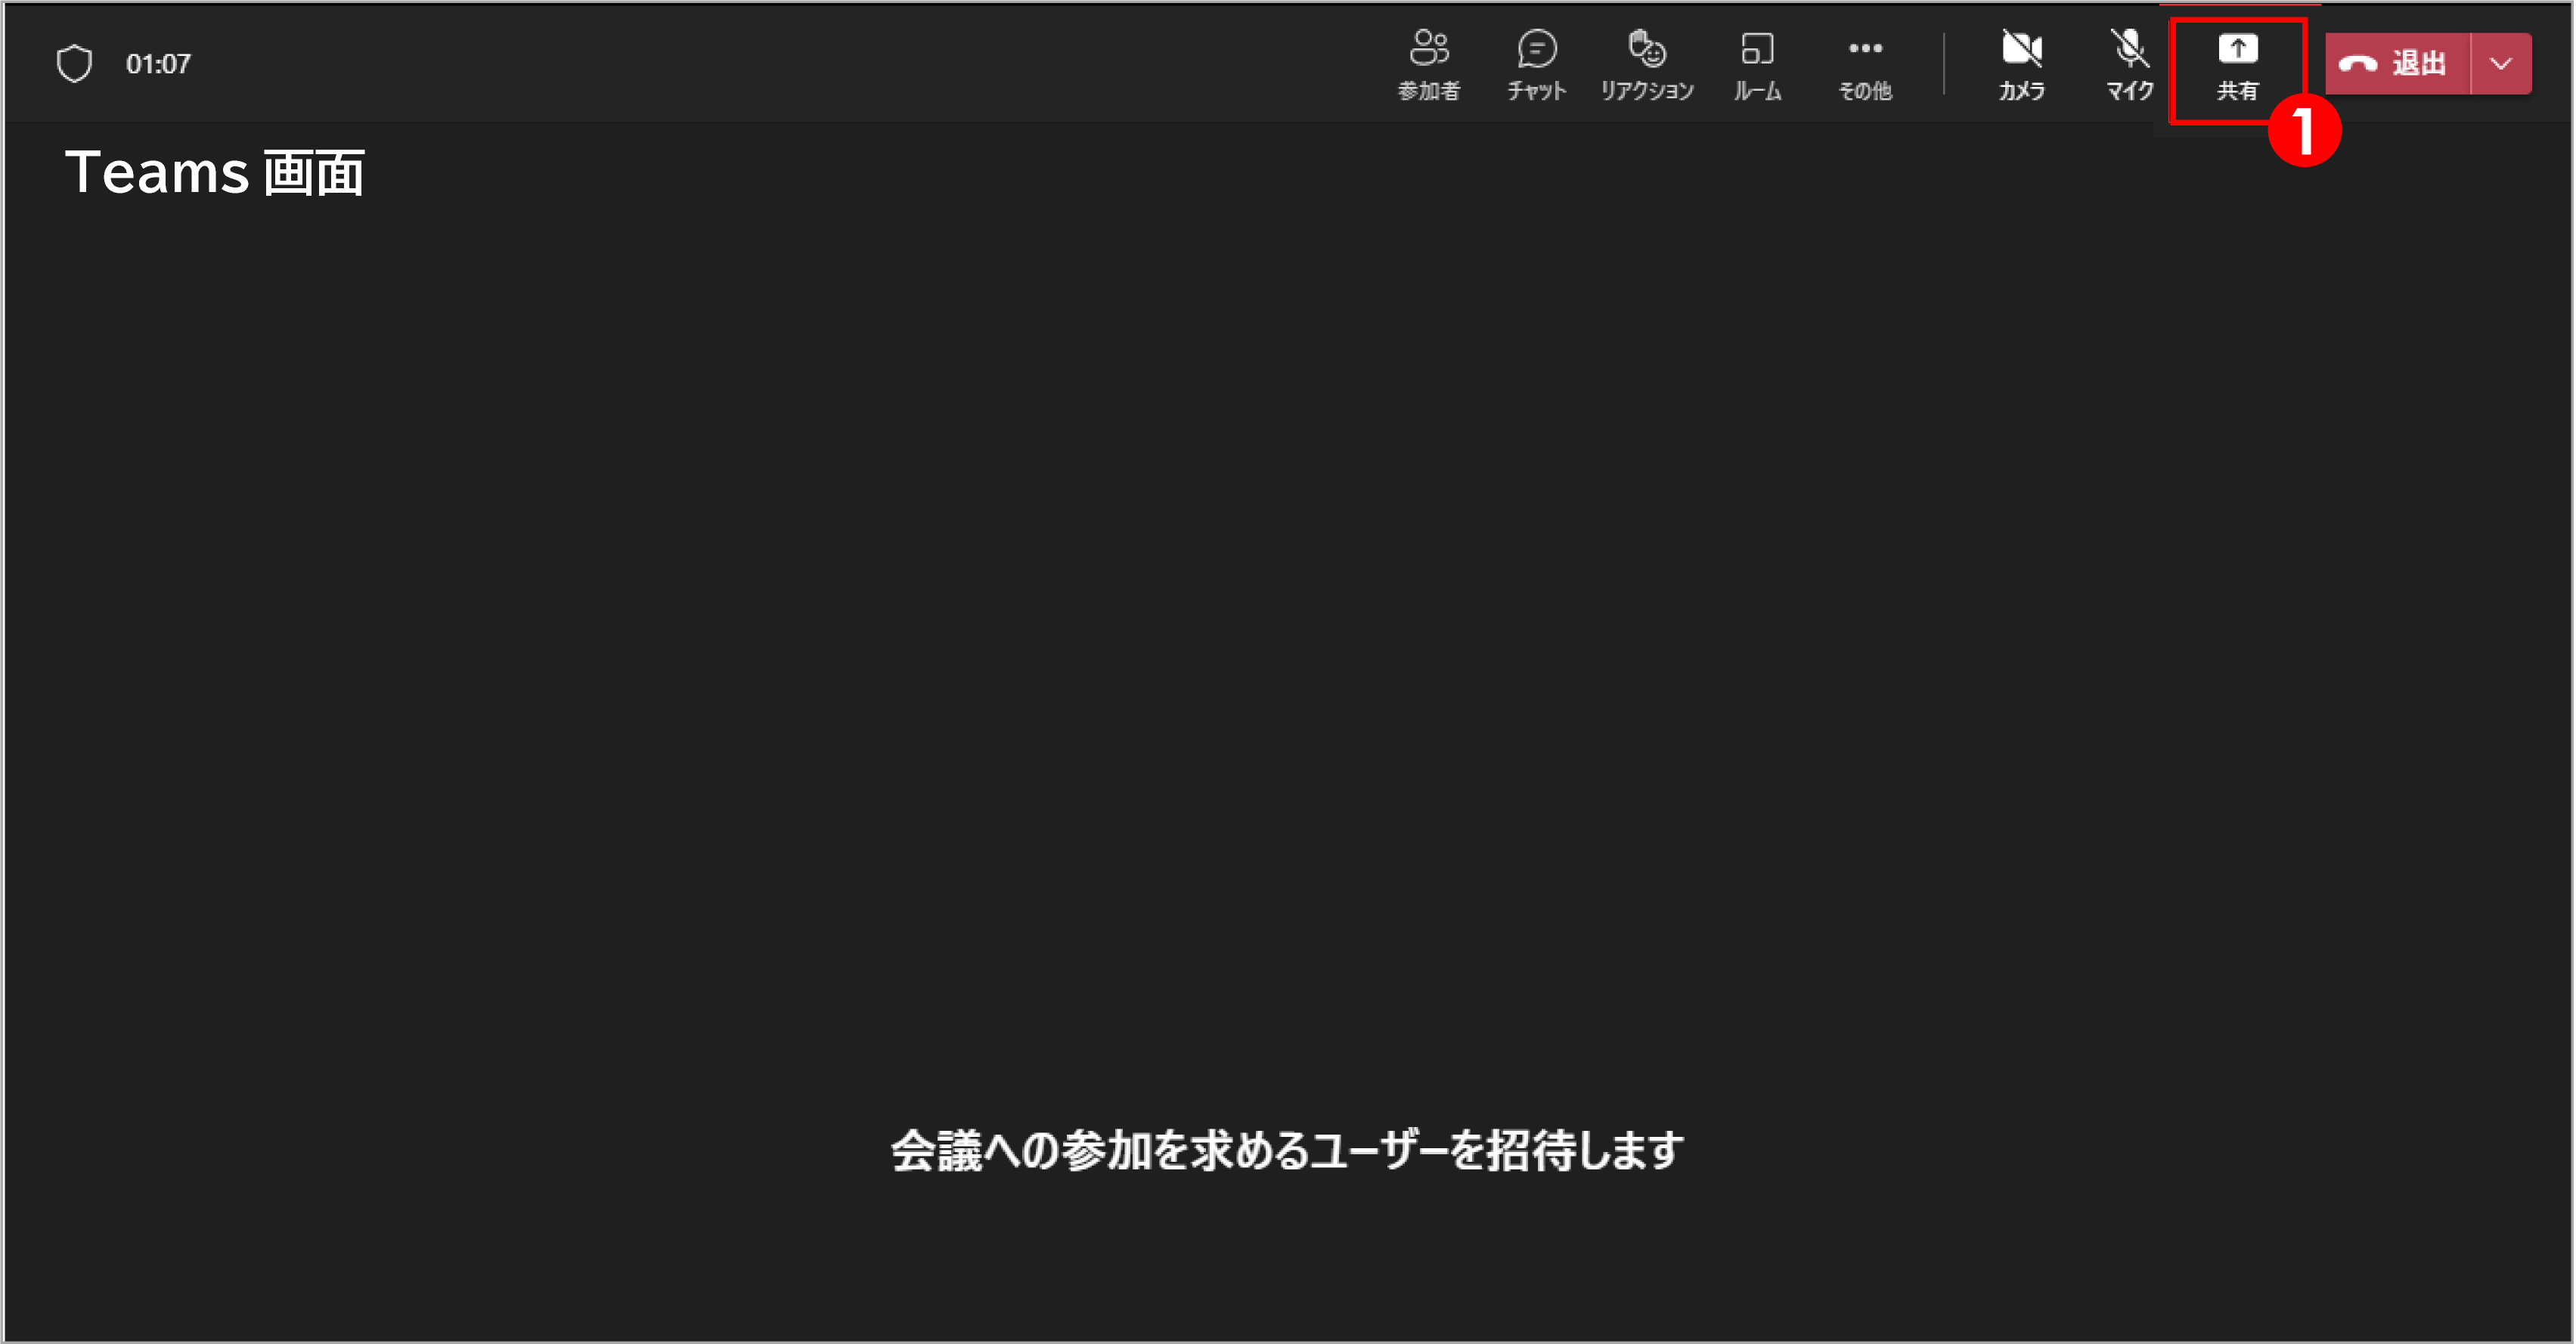Unmute the マイク microphone
The height and width of the screenshot is (1344, 2576).
point(2130,65)
